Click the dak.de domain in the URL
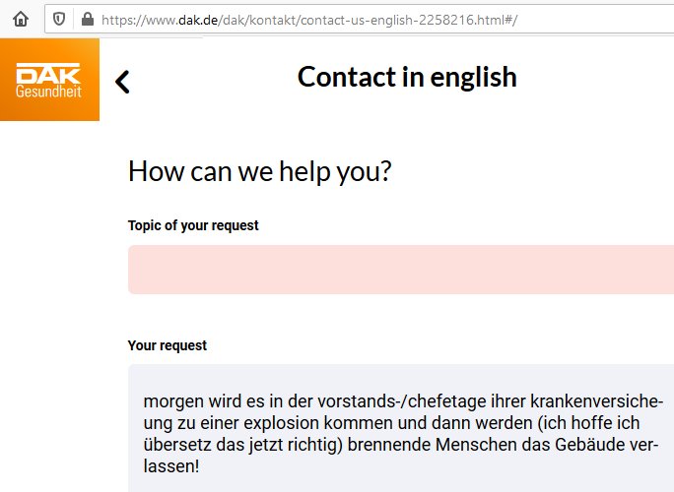This screenshot has height=492, width=674. click(198, 20)
